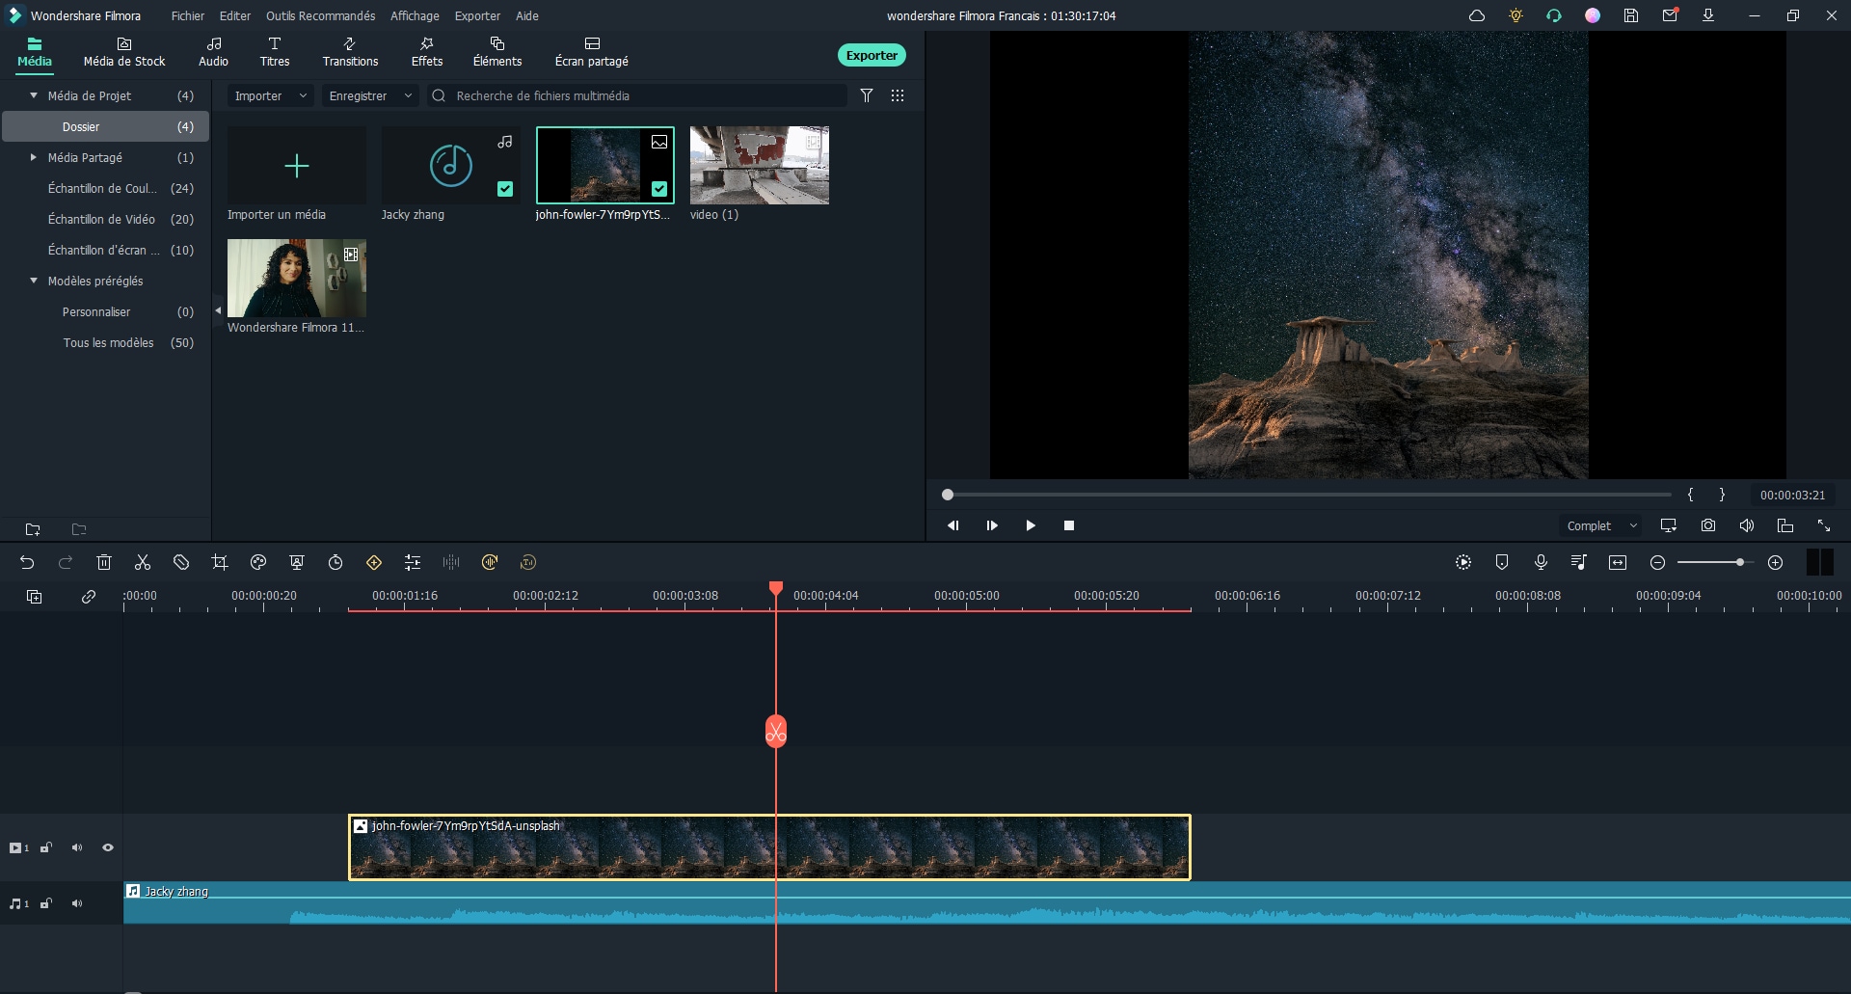1851x994 pixels.
Task: Toggle lock on video track 1
Action: point(45,847)
